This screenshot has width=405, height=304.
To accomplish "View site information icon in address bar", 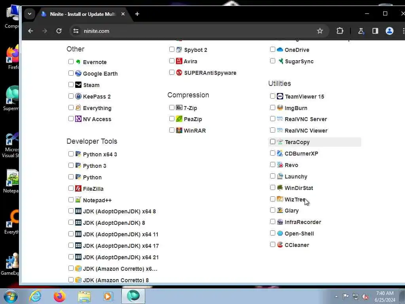I will (76, 31).
